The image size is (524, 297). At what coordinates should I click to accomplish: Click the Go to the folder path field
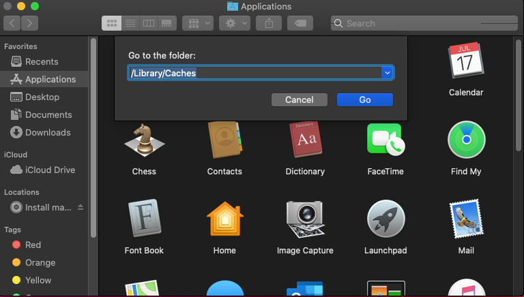point(254,73)
